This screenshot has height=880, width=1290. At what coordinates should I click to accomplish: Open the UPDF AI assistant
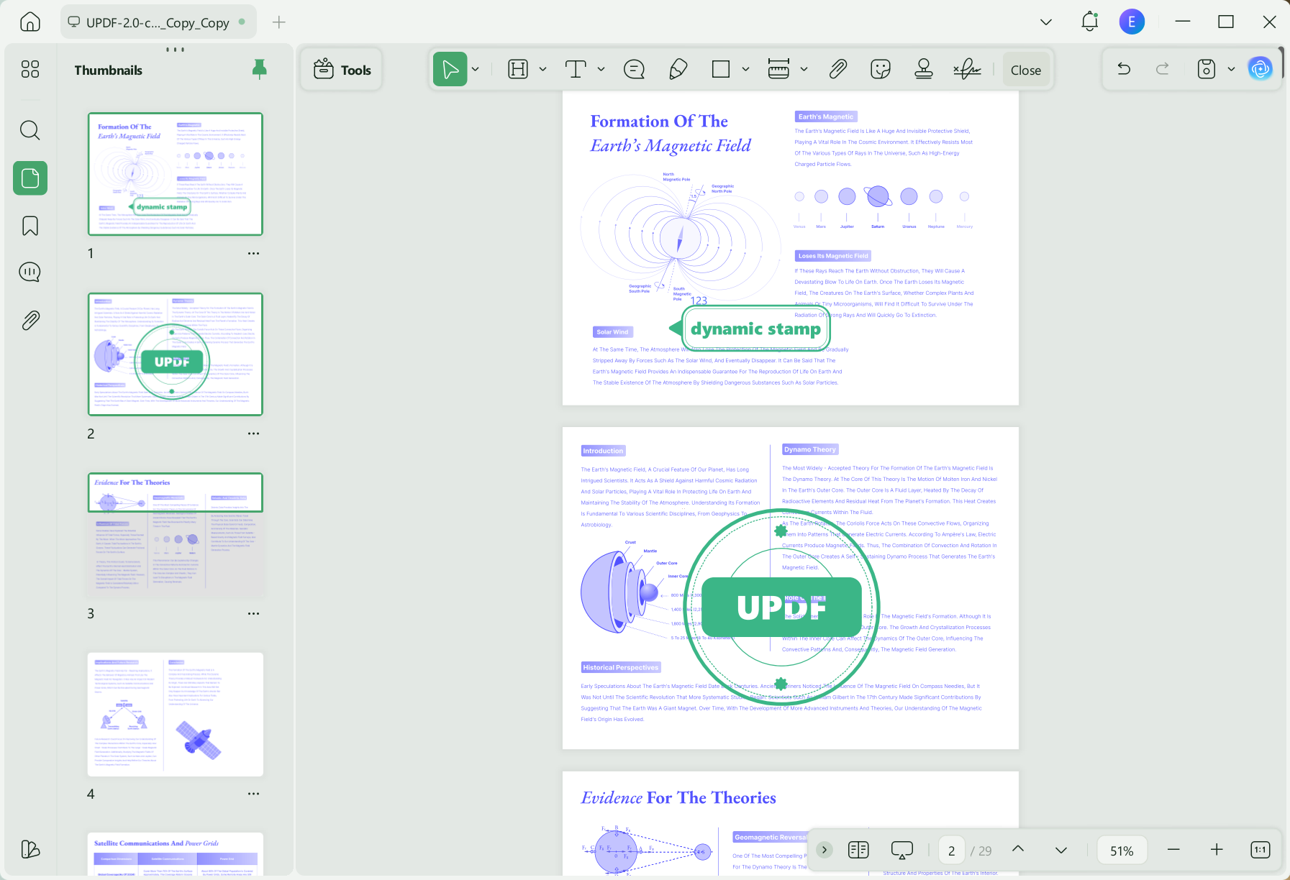pyautogui.click(x=1261, y=69)
